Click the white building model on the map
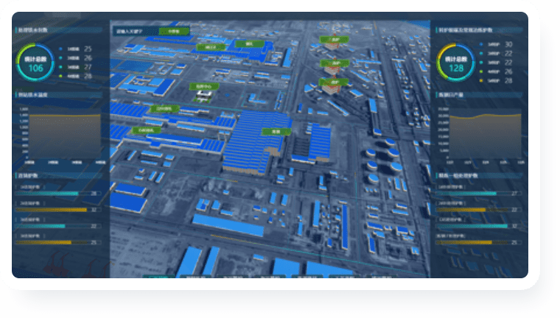This screenshot has height=318, width=560. tap(204, 96)
